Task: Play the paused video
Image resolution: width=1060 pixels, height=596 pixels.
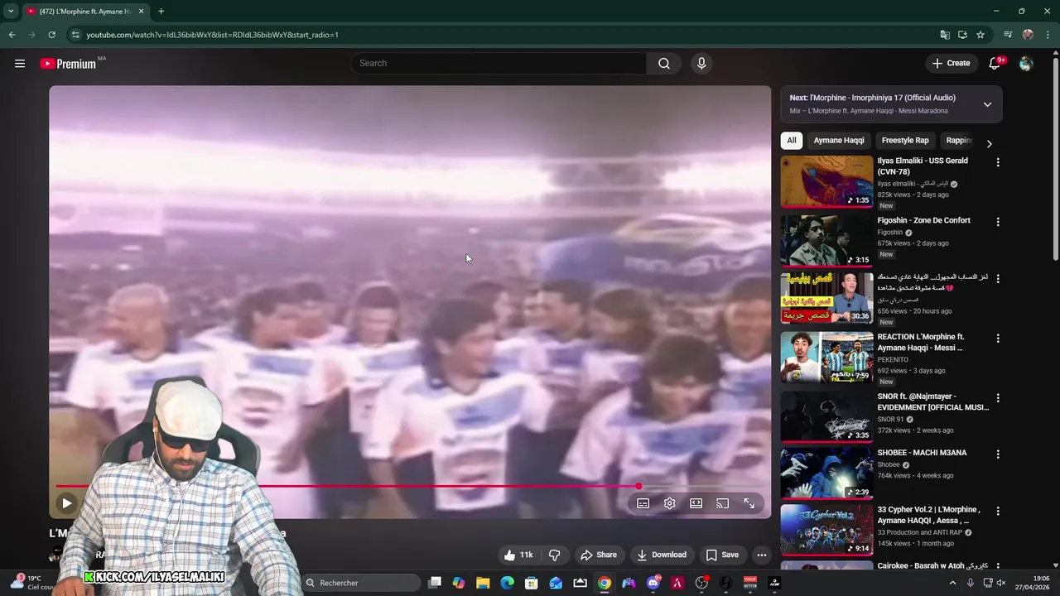Action: coord(66,502)
